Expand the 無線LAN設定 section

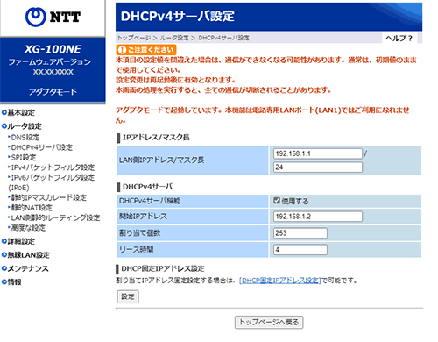pyautogui.click(x=25, y=255)
